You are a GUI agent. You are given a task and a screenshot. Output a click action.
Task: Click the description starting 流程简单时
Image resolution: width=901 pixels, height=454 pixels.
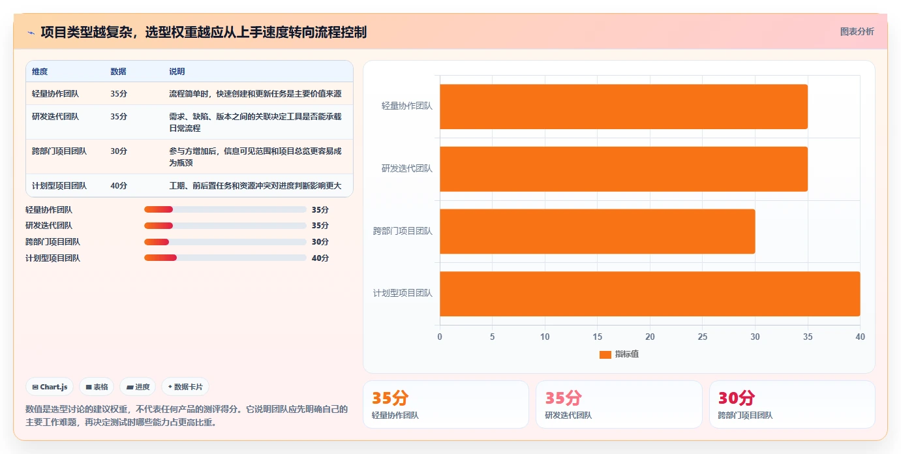pyautogui.click(x=255, y=93)
